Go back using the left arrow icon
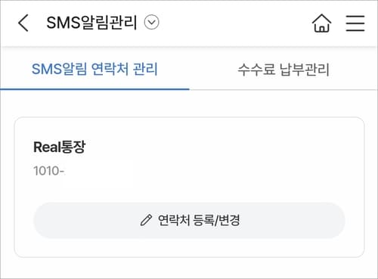 [23, 23]
